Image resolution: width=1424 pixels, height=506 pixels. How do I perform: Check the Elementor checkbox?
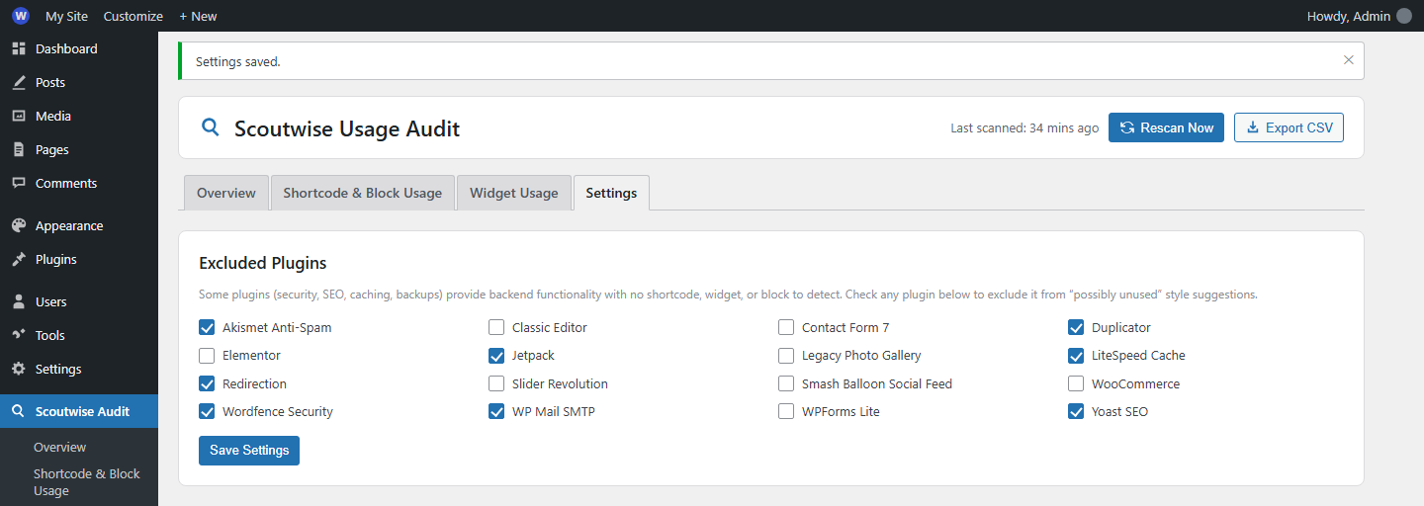[207, 355]
